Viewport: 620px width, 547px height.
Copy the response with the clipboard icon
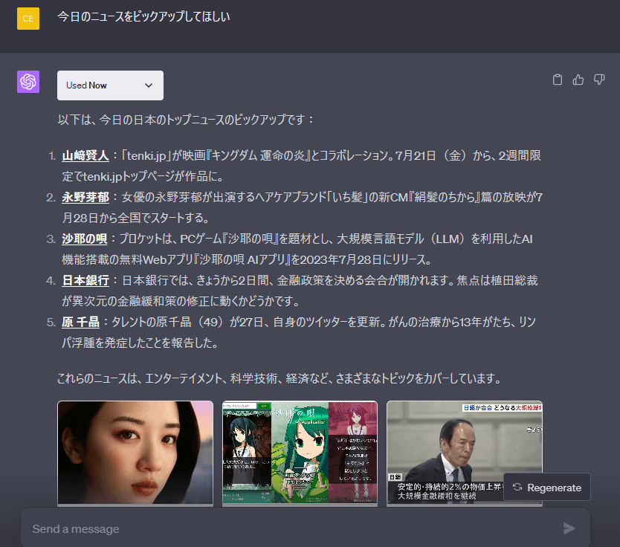point(557,80)
